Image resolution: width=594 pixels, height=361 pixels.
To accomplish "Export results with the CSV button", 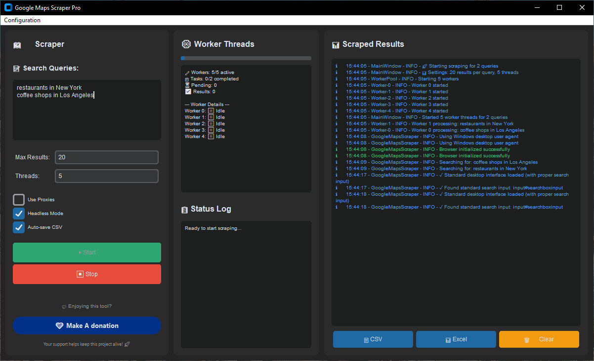I will (373, 339).
